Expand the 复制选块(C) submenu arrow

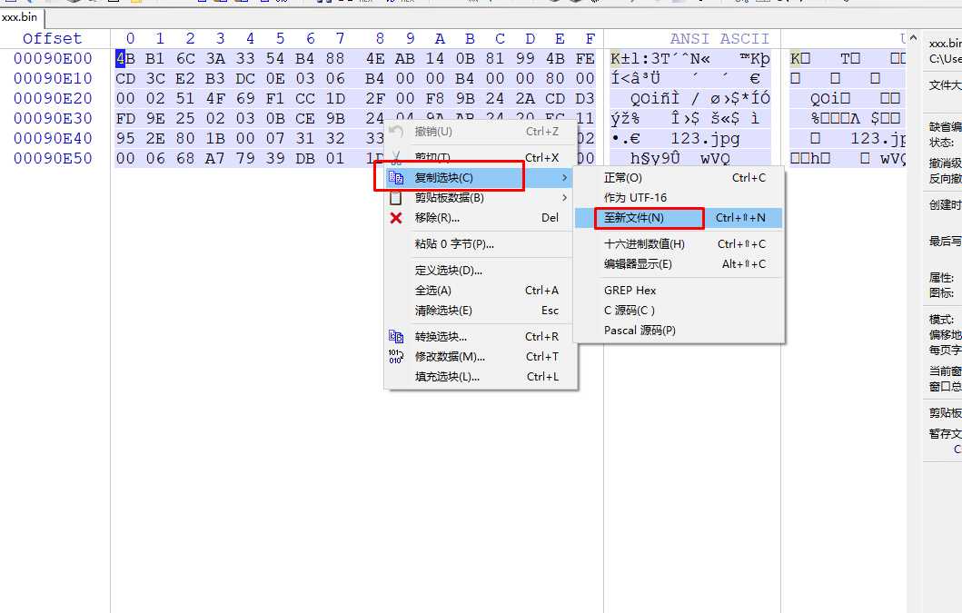pyautogui.click(x=564, y=178)
